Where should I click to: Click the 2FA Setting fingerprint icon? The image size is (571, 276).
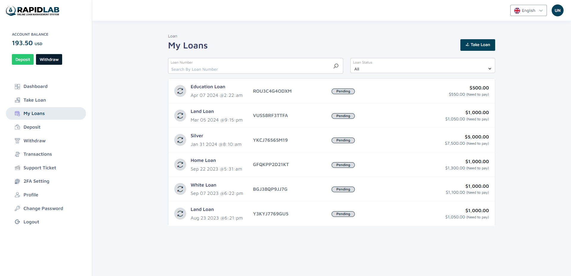tap(17, 181)
